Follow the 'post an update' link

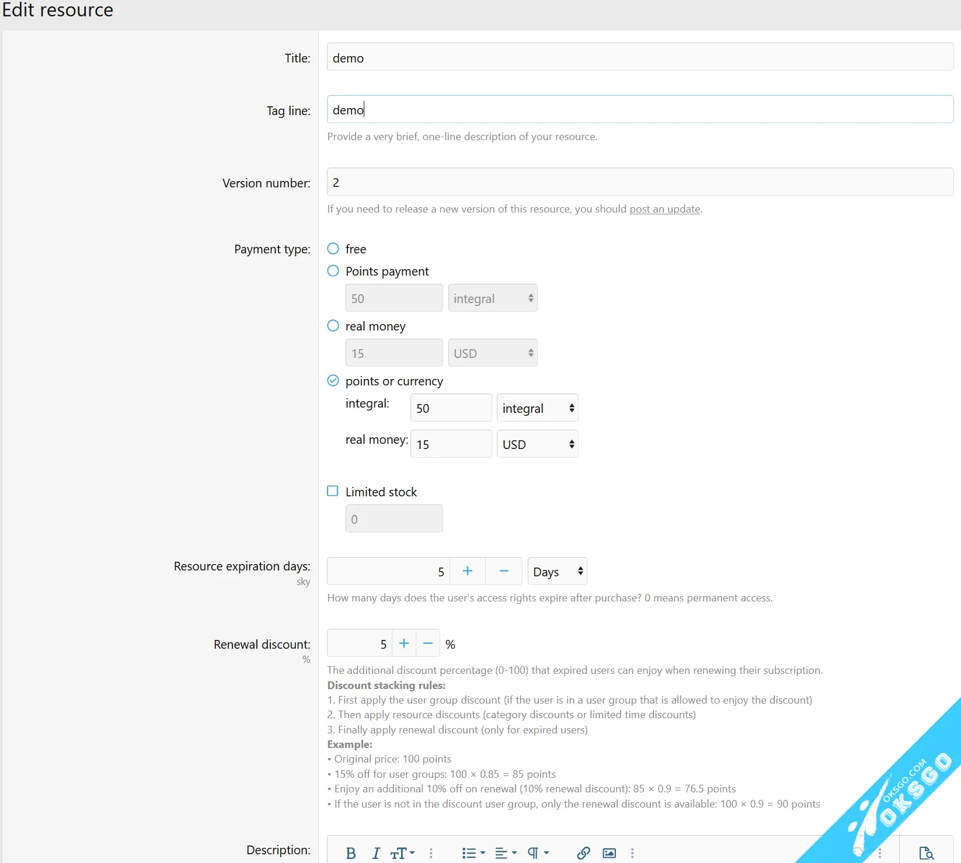[x=664, y=209]
